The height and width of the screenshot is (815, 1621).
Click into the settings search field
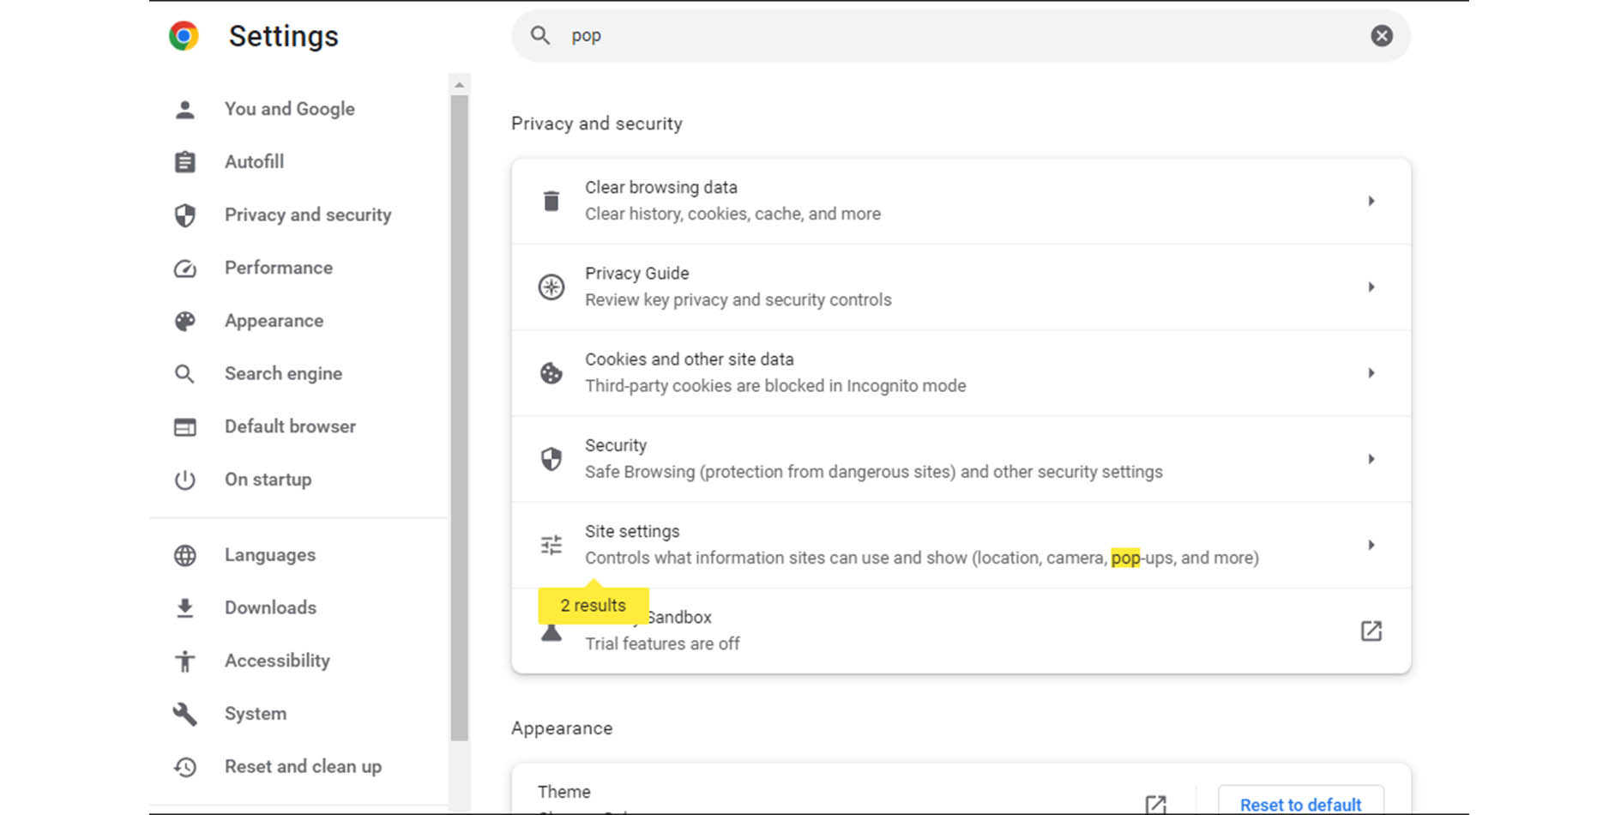(x=943, y=36)
